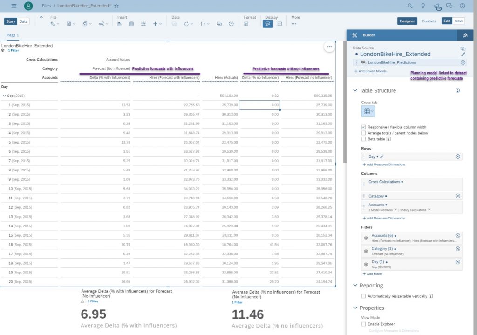Click Add Filters in the Builder
The height and width of the screenshot is (335, 477).
(x=372, y=274)
